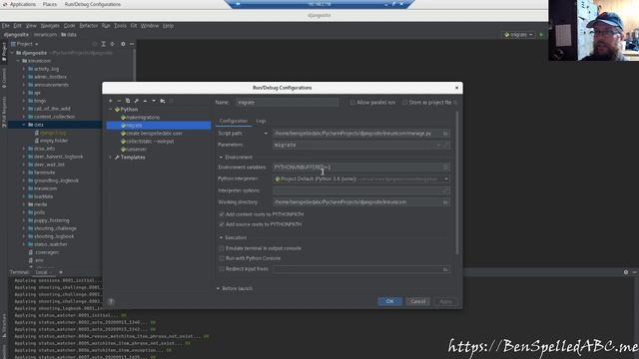Collapse Execution section
The height and width of the screenshot is (359, 639).
(x=221, y=237)
